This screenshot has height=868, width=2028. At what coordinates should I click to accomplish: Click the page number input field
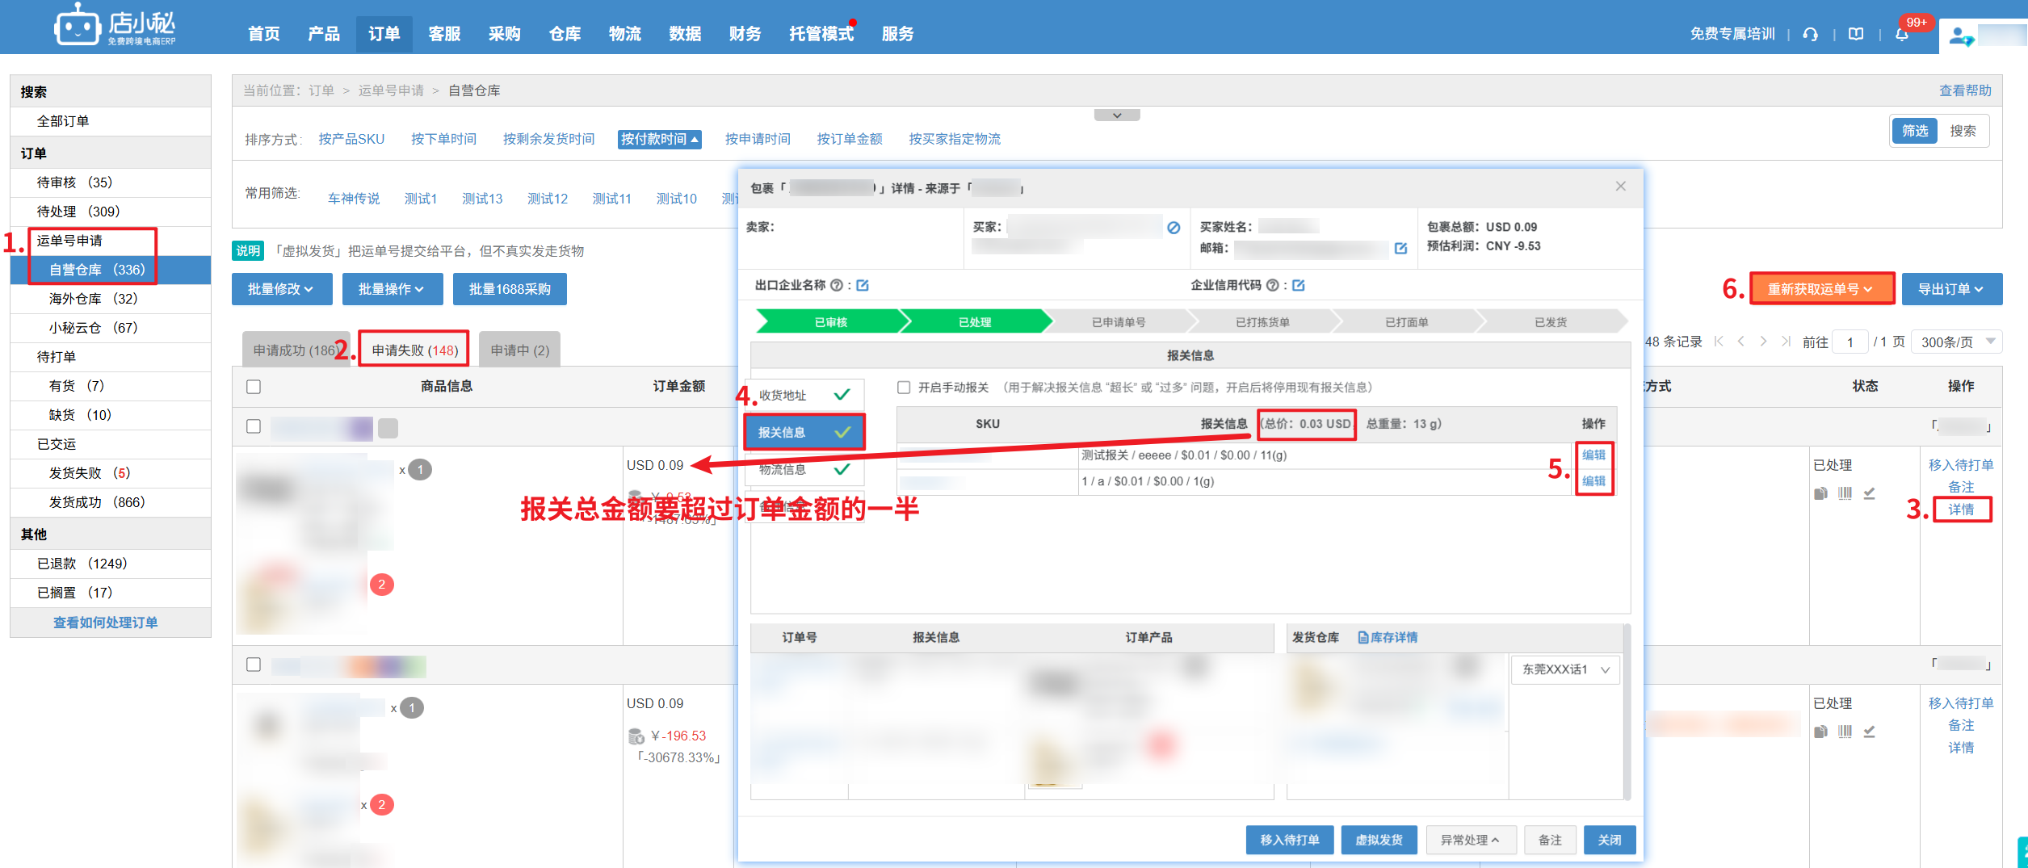(x=1850, y=342)
